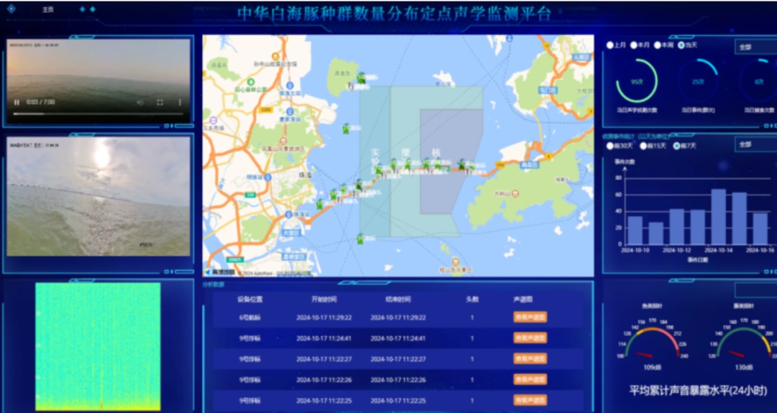
Task: Open the dropdown box above the gauges
Action: pos(755,289)
